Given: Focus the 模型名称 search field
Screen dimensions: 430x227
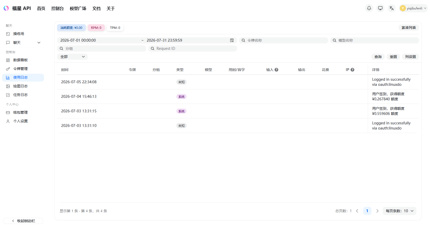Looking at the screenshot, I should (374, 40).
